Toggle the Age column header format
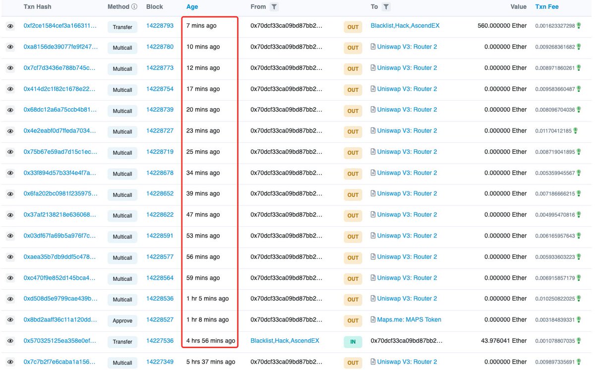Viewport: 595px width, 370px height. pyautogui.click(x=192, y=7)
